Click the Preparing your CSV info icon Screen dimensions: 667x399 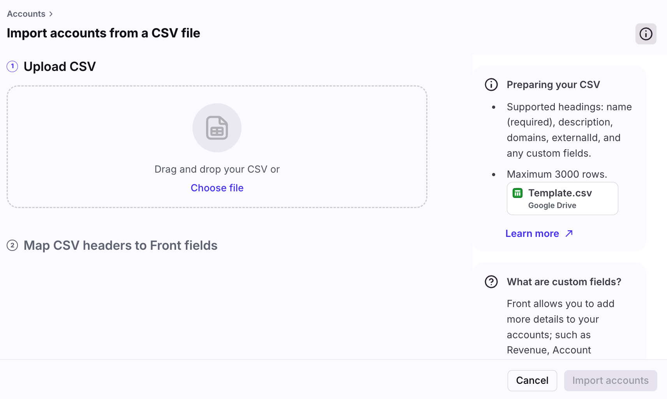point(491,85)
